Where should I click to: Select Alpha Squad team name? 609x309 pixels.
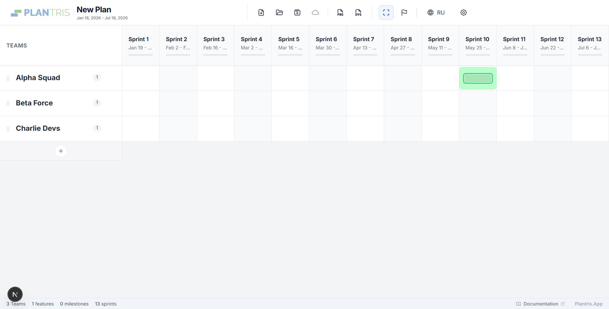tap(38, 78)
